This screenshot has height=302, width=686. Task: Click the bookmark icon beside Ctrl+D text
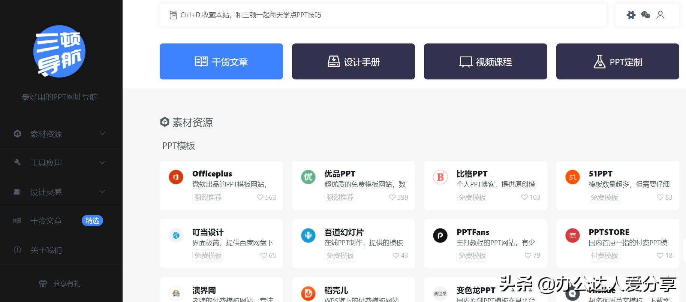click(173, 15)
